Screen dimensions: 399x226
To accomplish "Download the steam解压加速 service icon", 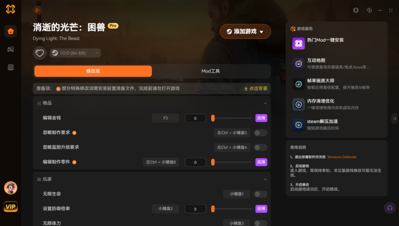I will [x=299, y=125].
